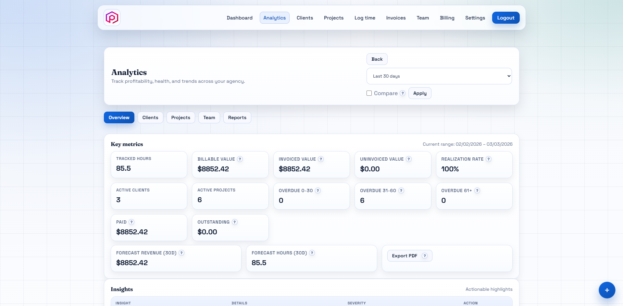Click the Apply button

point(419,93)
